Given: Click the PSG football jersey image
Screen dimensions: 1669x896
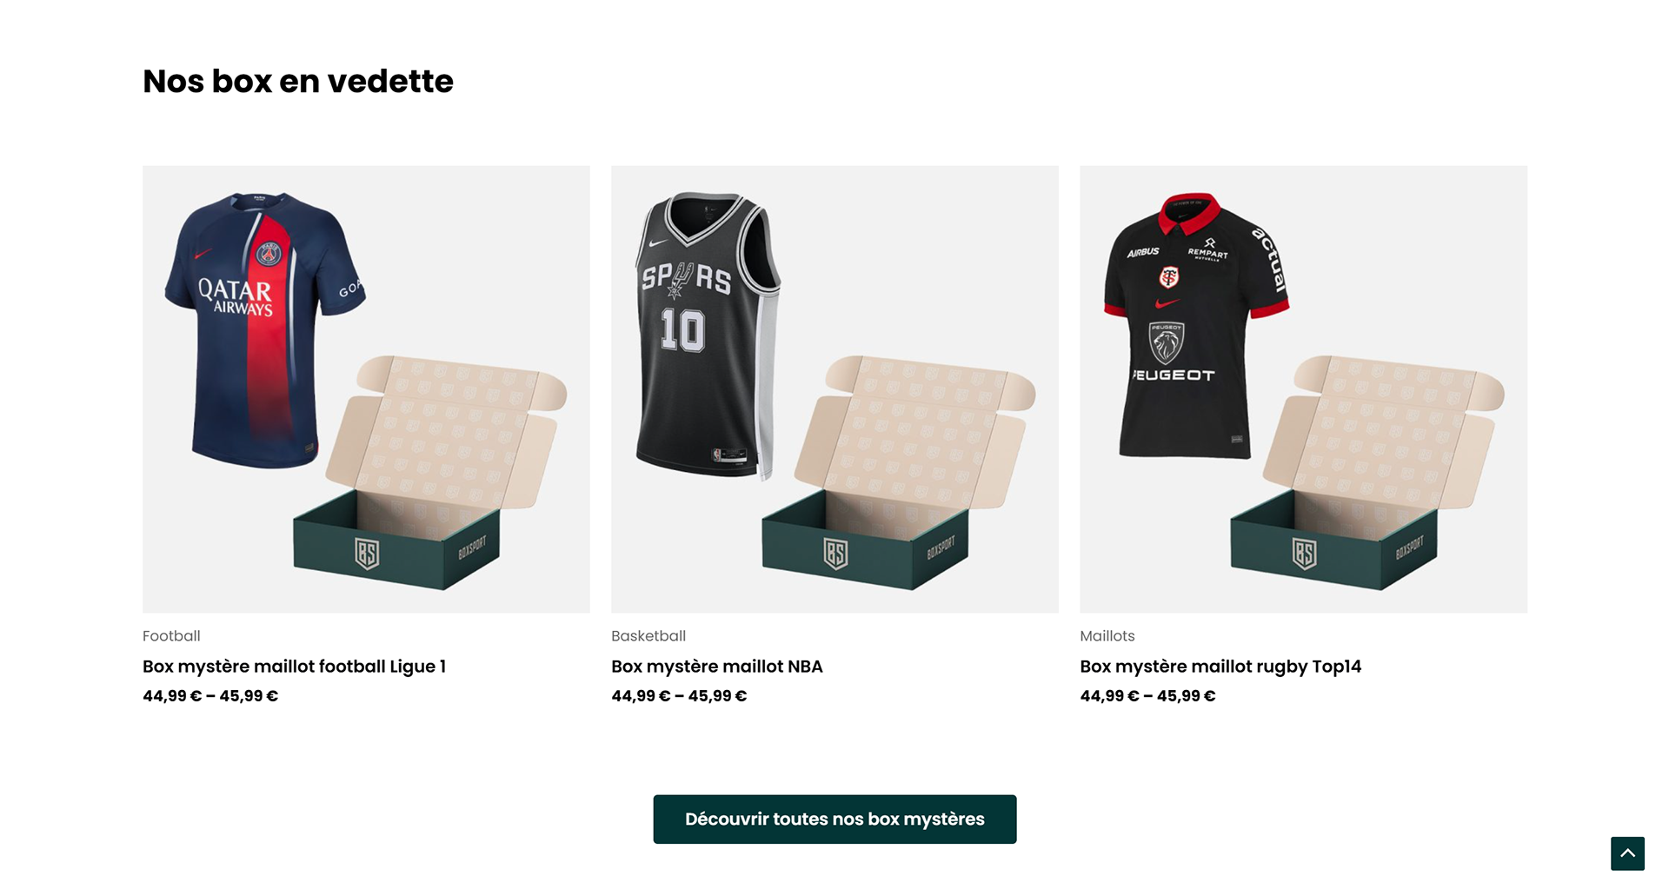Looking at the screenshot, I should tap(265, 330).
